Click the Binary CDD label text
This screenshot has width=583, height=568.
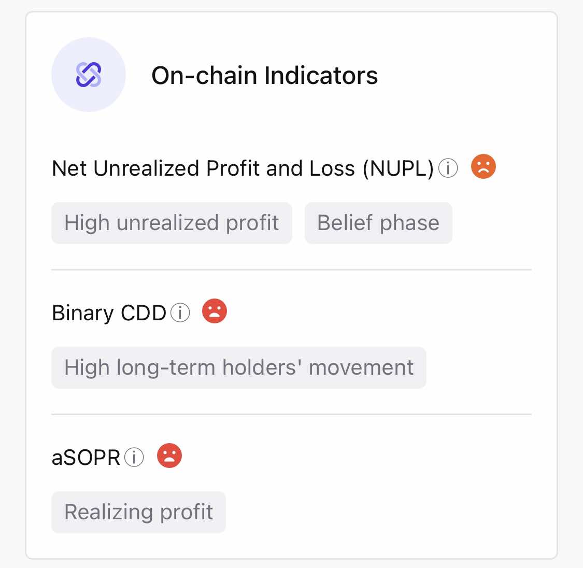(x=109, y=313)
